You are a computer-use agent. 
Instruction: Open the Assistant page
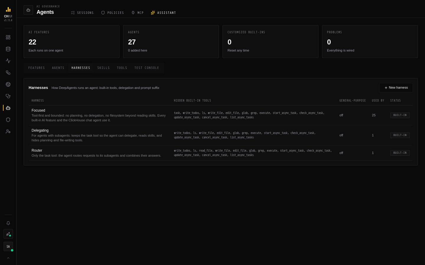[164, 13]
